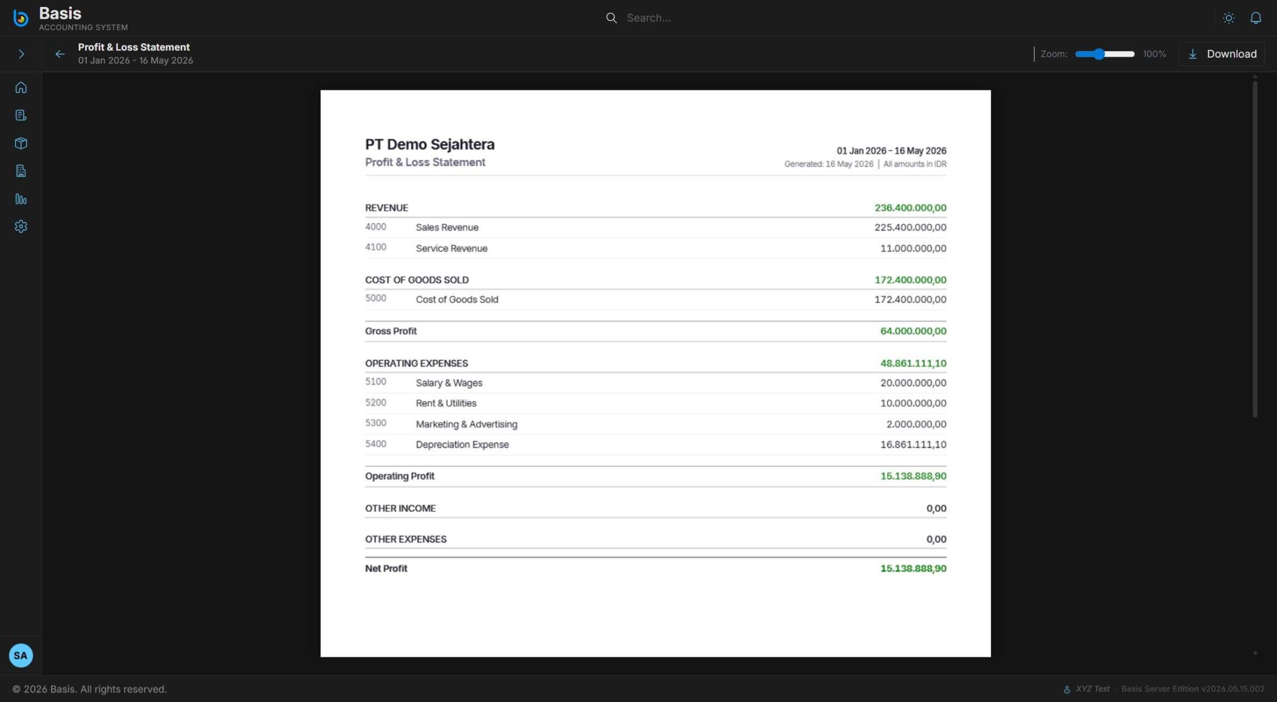This screenshot has width=1277, height=702.
Task: Expand the sidebar with the chevron arrow
Action: pos(21,54)
